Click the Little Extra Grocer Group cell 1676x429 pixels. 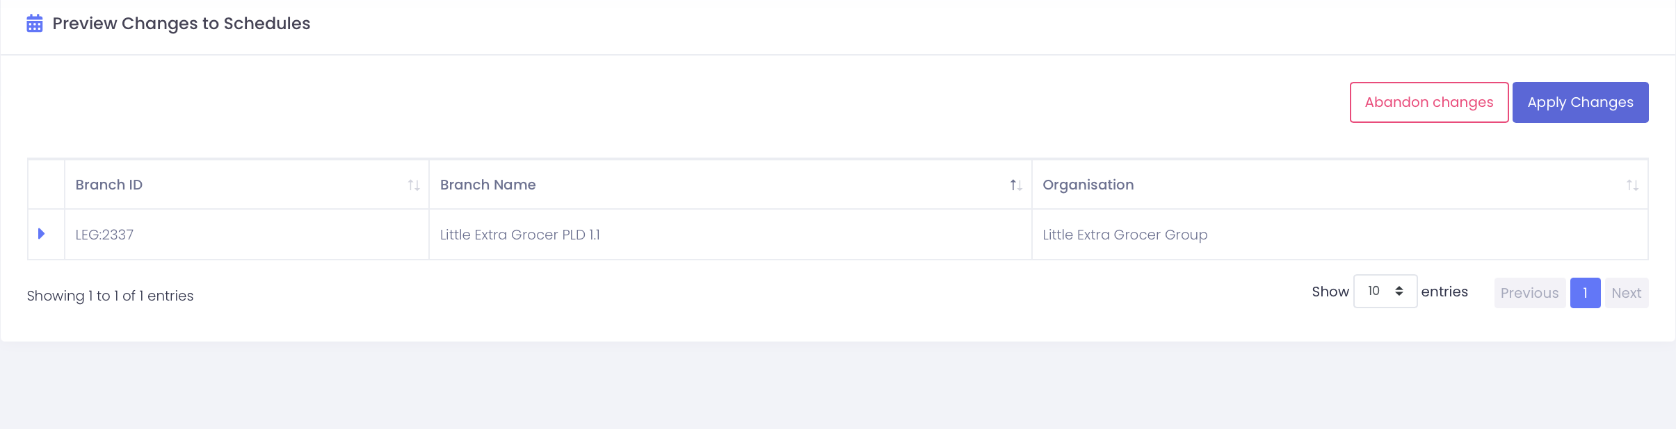click(1125, 235)
